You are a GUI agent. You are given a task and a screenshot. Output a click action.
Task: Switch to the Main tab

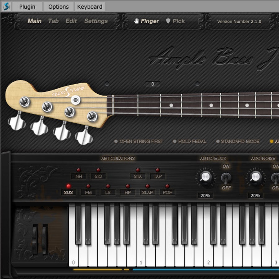34,21
